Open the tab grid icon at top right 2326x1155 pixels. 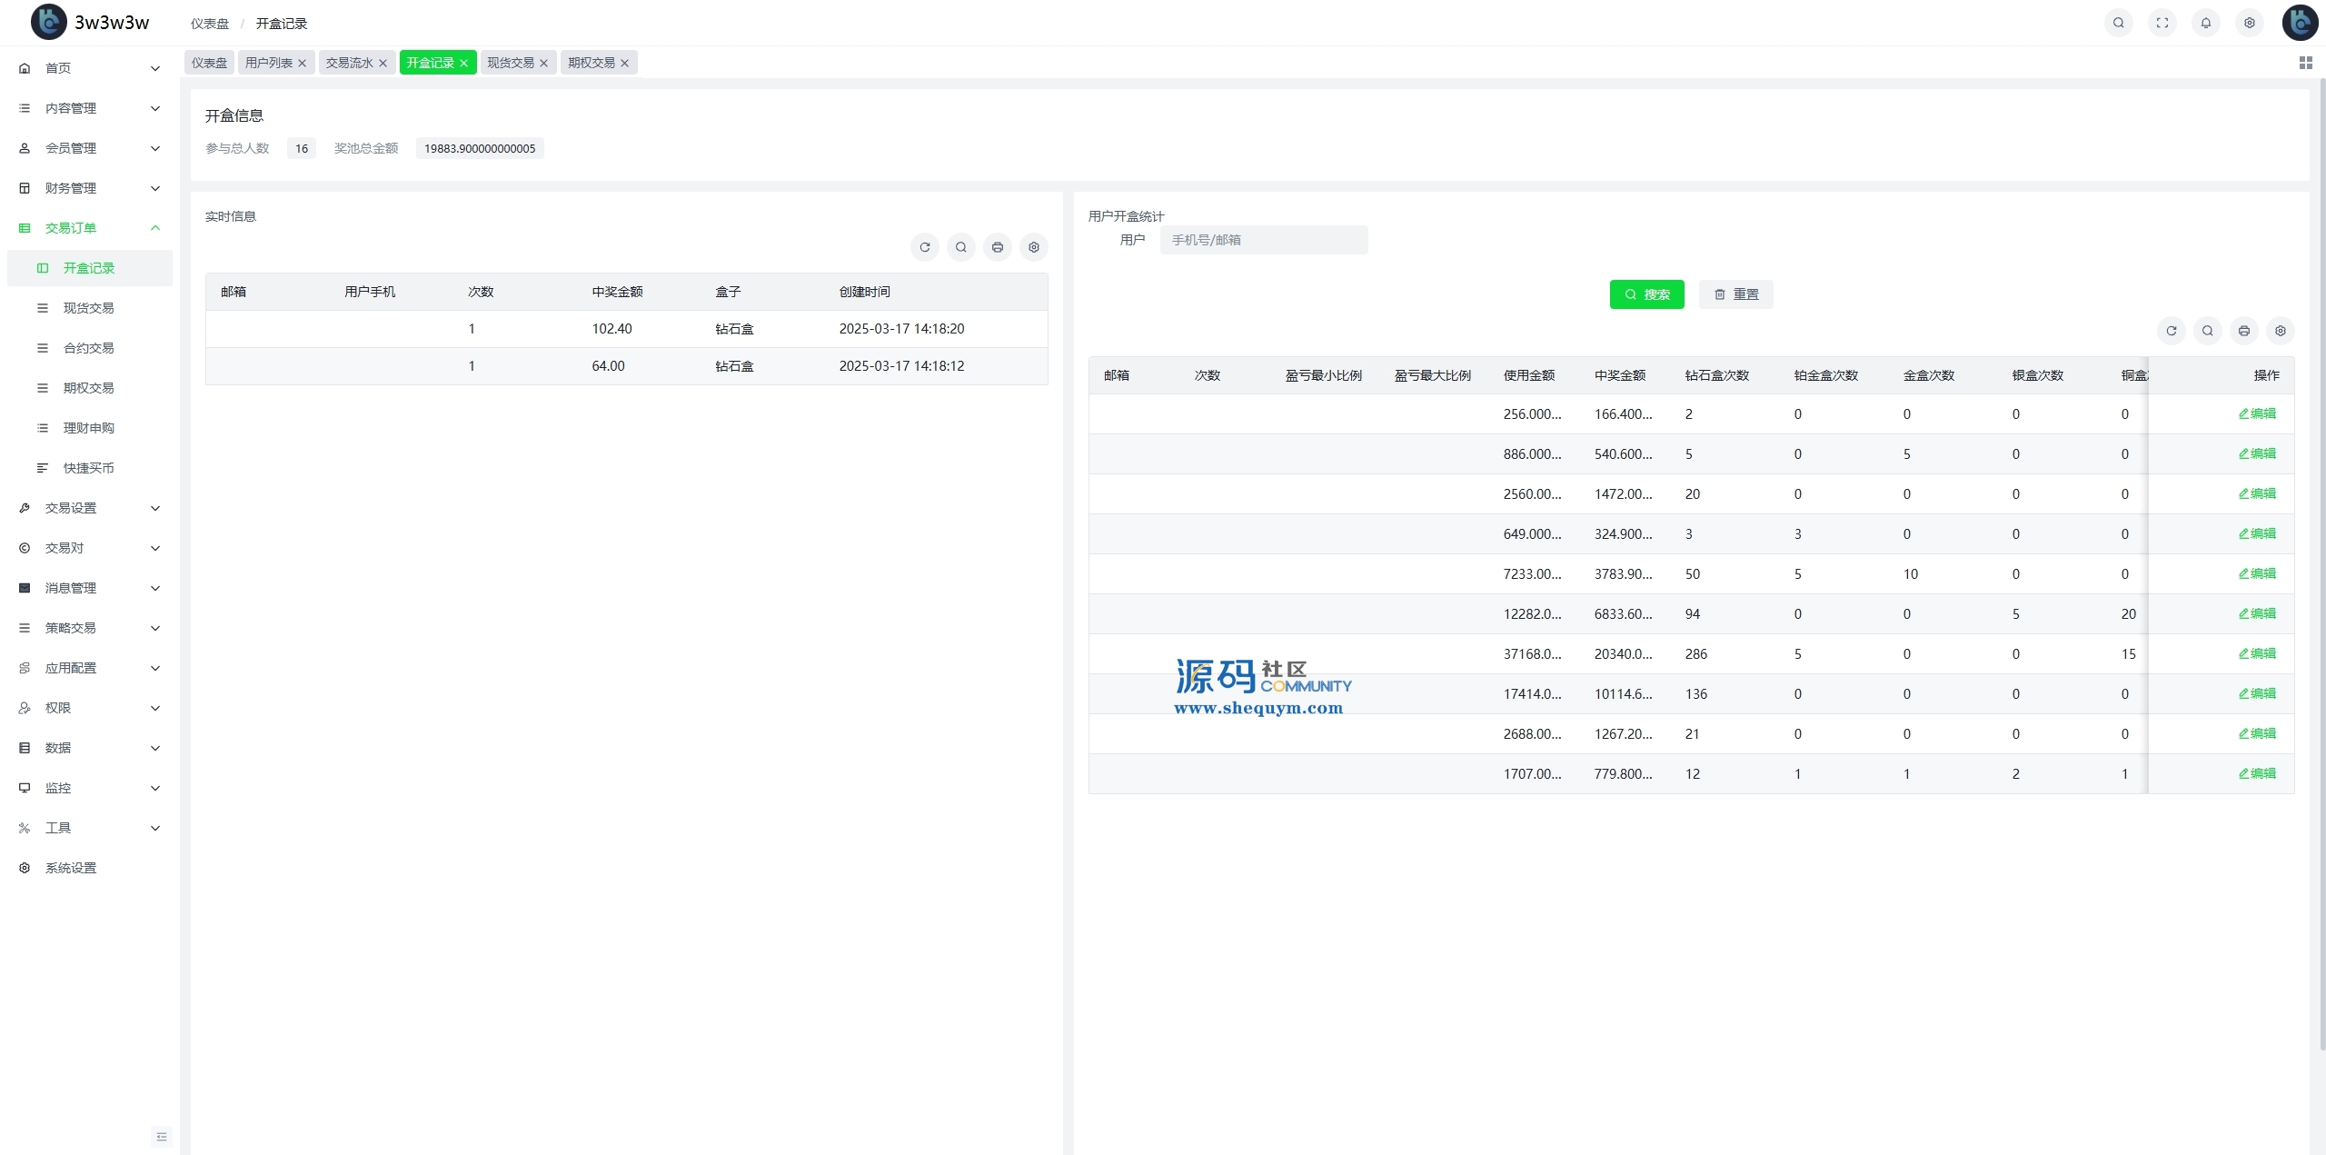pyautogui.click(x=2305, y=63)
